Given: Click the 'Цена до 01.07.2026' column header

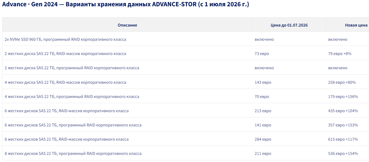Looking at the screenshot, I should click(x=289, y=25).
